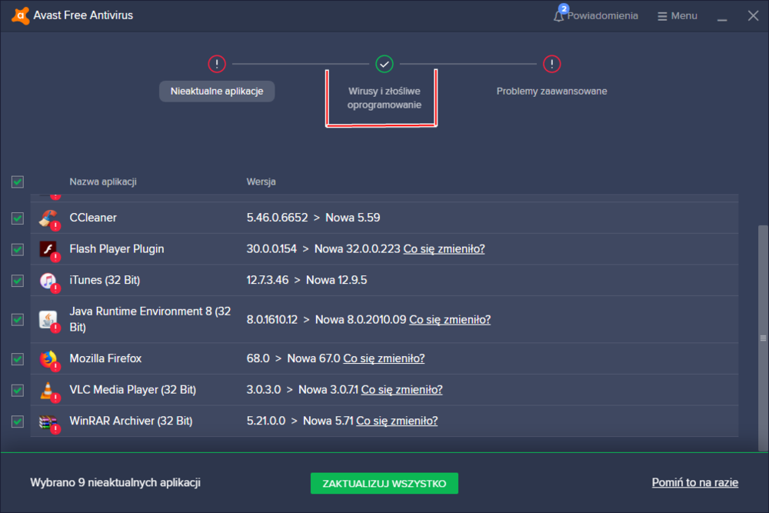769x513 pixels.
Task: Click the Nazwa aplikacji column header
Action: point(103,182)
